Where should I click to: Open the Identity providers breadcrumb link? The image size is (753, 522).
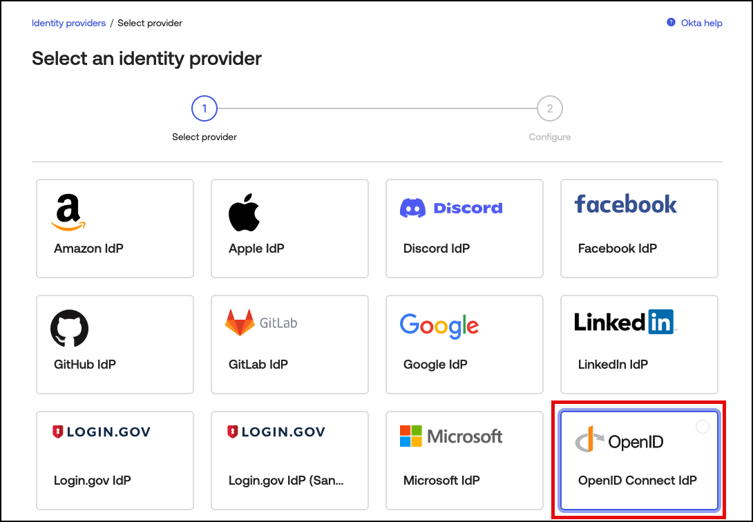(x=68, y=23)
